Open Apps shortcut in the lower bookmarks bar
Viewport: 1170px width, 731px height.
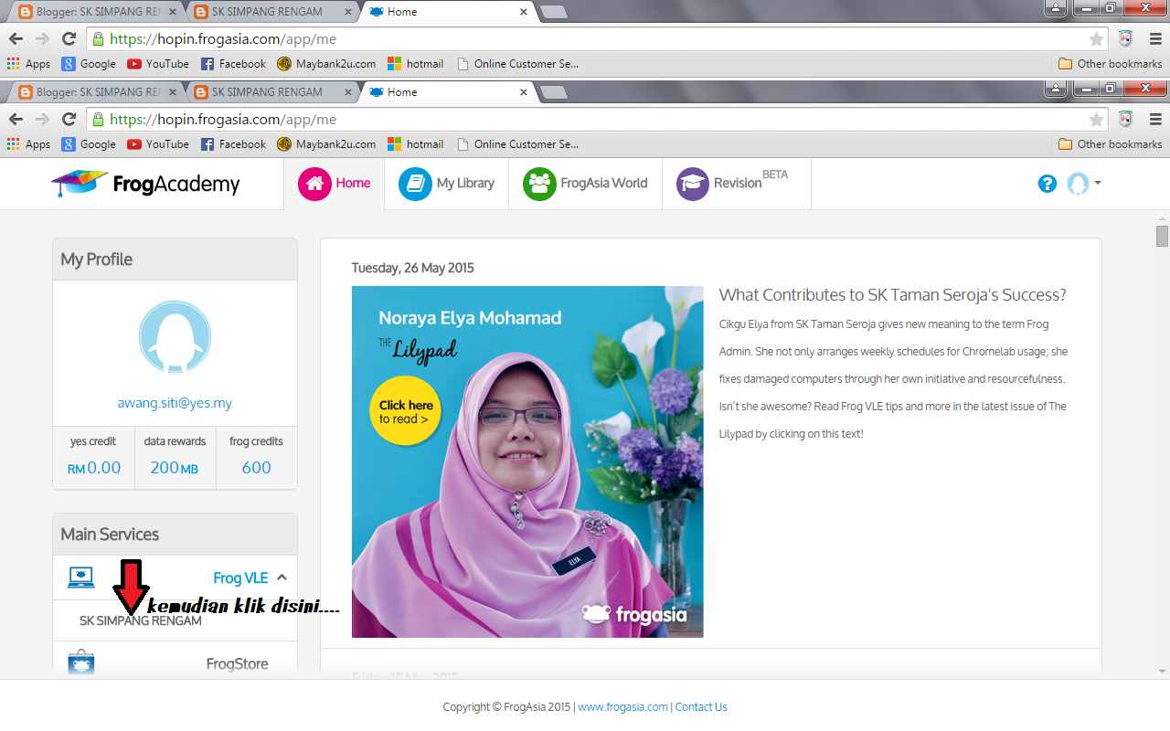28,144
